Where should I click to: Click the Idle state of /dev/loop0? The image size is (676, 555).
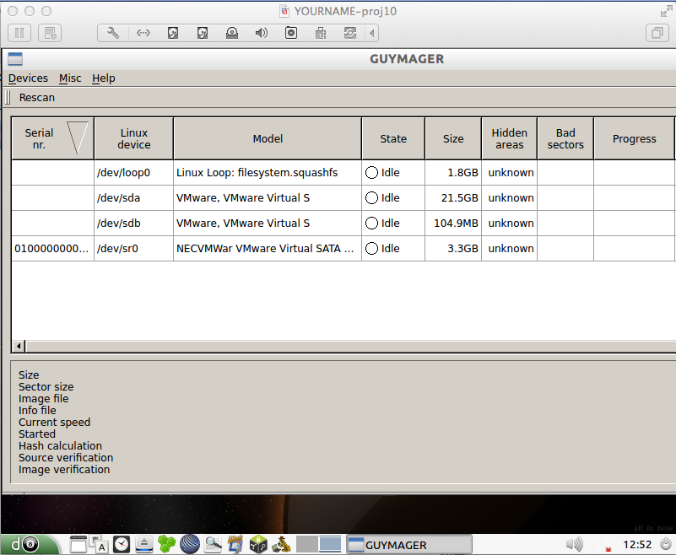click(x=393, y=173)
